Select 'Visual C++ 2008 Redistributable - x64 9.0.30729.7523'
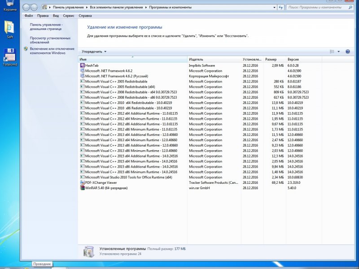This screenshot has width=359, height=269. 131,92
